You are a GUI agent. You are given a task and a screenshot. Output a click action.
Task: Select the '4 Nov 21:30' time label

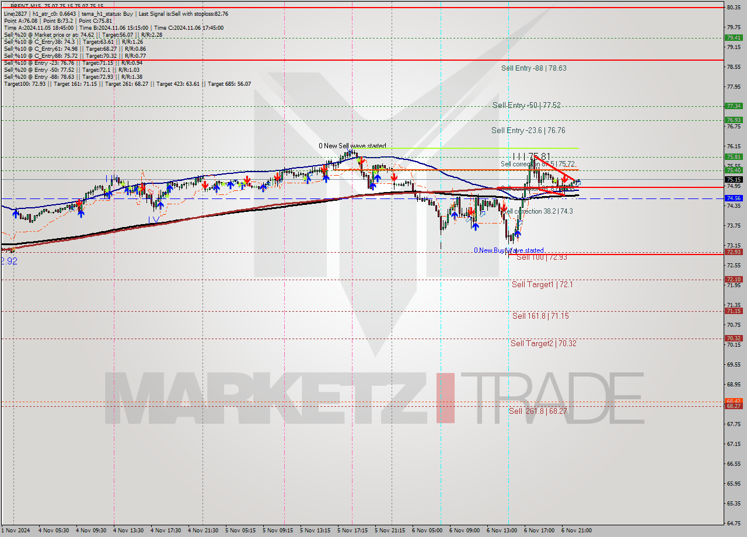tap(204, 531)
